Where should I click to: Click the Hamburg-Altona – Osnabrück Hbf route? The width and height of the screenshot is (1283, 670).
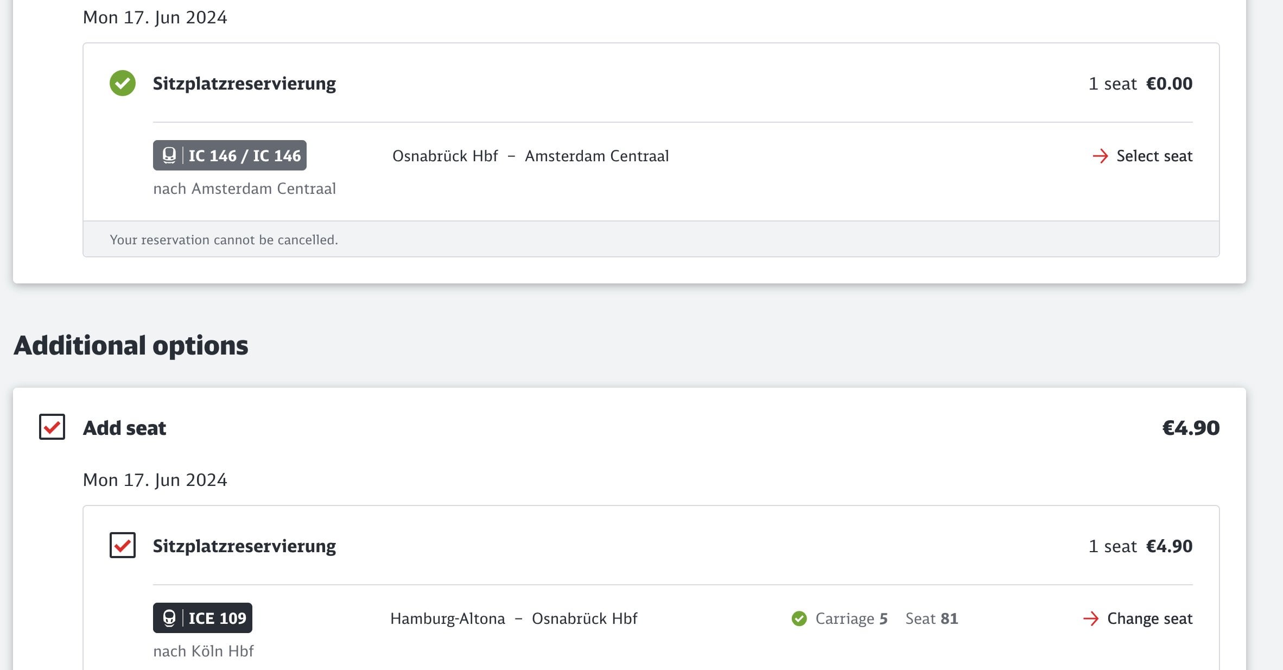pos(513,618)
